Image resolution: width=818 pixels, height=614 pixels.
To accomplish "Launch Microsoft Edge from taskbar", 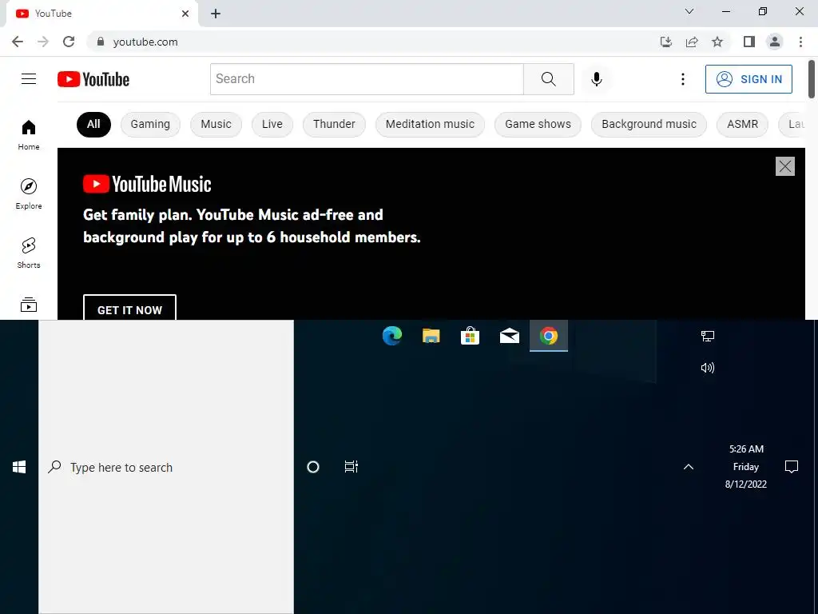I will coord(391,336).
